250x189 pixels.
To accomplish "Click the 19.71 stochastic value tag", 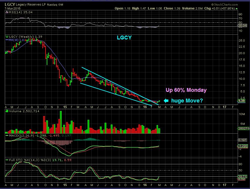I will click(x=242, y=176).
